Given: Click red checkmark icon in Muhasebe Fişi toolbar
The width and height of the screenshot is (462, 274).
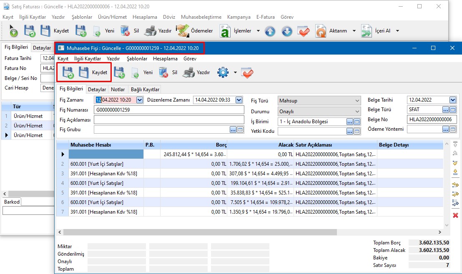Looking at the screenshot, I should (247, 72).
